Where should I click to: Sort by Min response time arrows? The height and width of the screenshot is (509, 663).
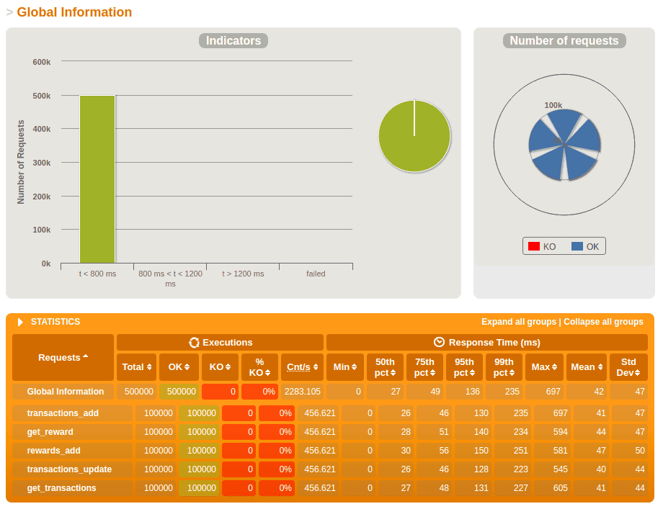coord(355,367)
